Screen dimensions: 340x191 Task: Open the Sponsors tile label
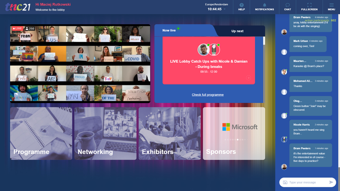pos(221,152)
